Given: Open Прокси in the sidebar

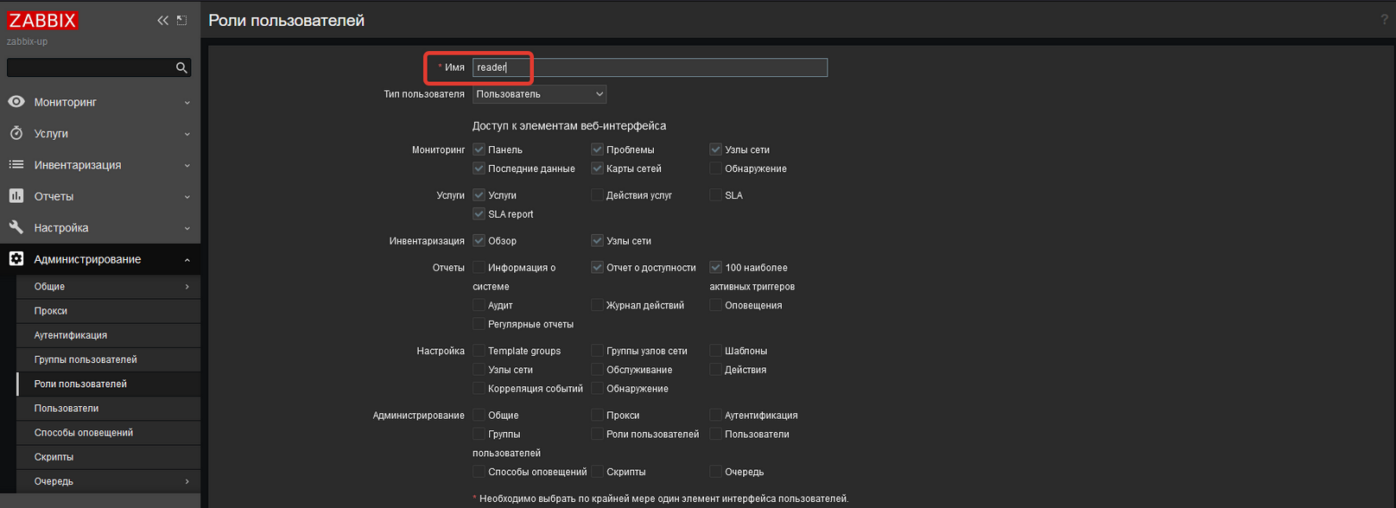Looking at the screenshot, I should click(x=109, y=311).
